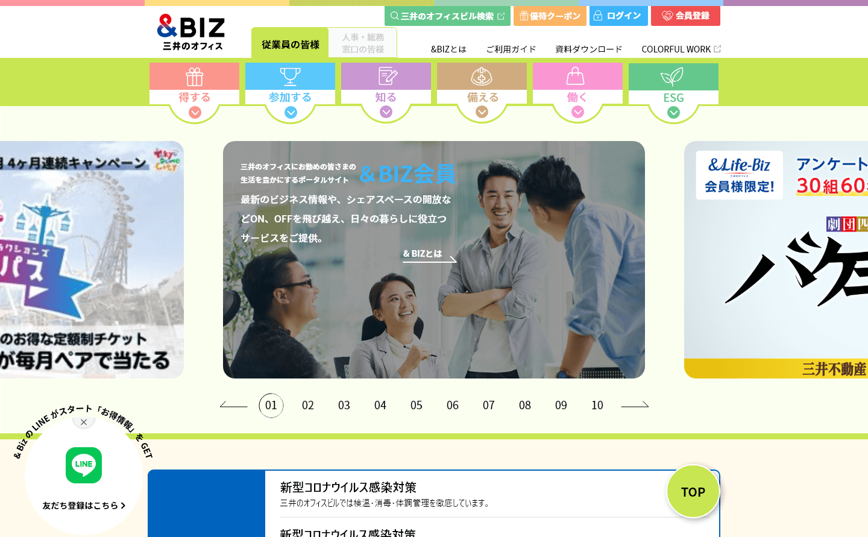This screenshot has height=537, width=868.
Task: Expand the 参加する dropdown chevron
Action: pos(291,112)
